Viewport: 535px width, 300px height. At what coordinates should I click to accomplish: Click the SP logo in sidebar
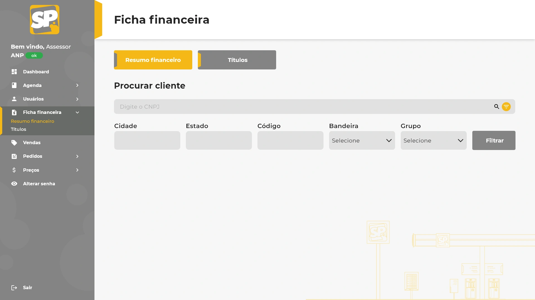(x=45, y=19)
